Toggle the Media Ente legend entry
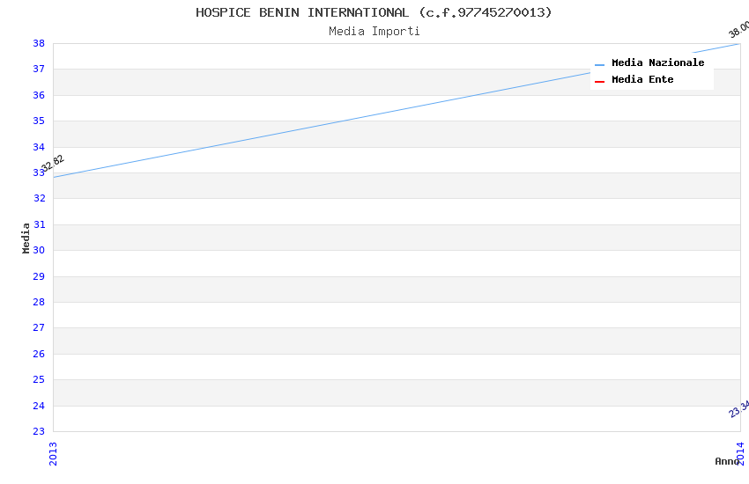The width and height of the screenshot is (749, 484). point(642,80)
